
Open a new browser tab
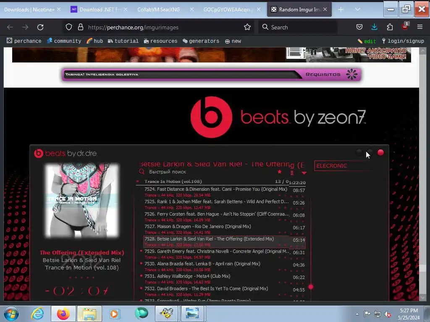coord(341,9)
